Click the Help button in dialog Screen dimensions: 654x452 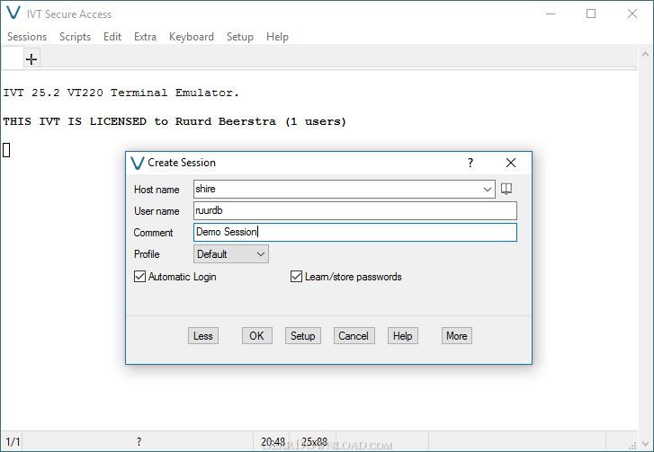coord(402,336)
